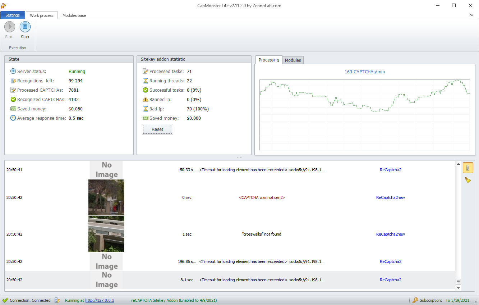The width and height of the screenshot is (479, 305).
Task: Switch to the Modules base tab
Action: (74, 15)
